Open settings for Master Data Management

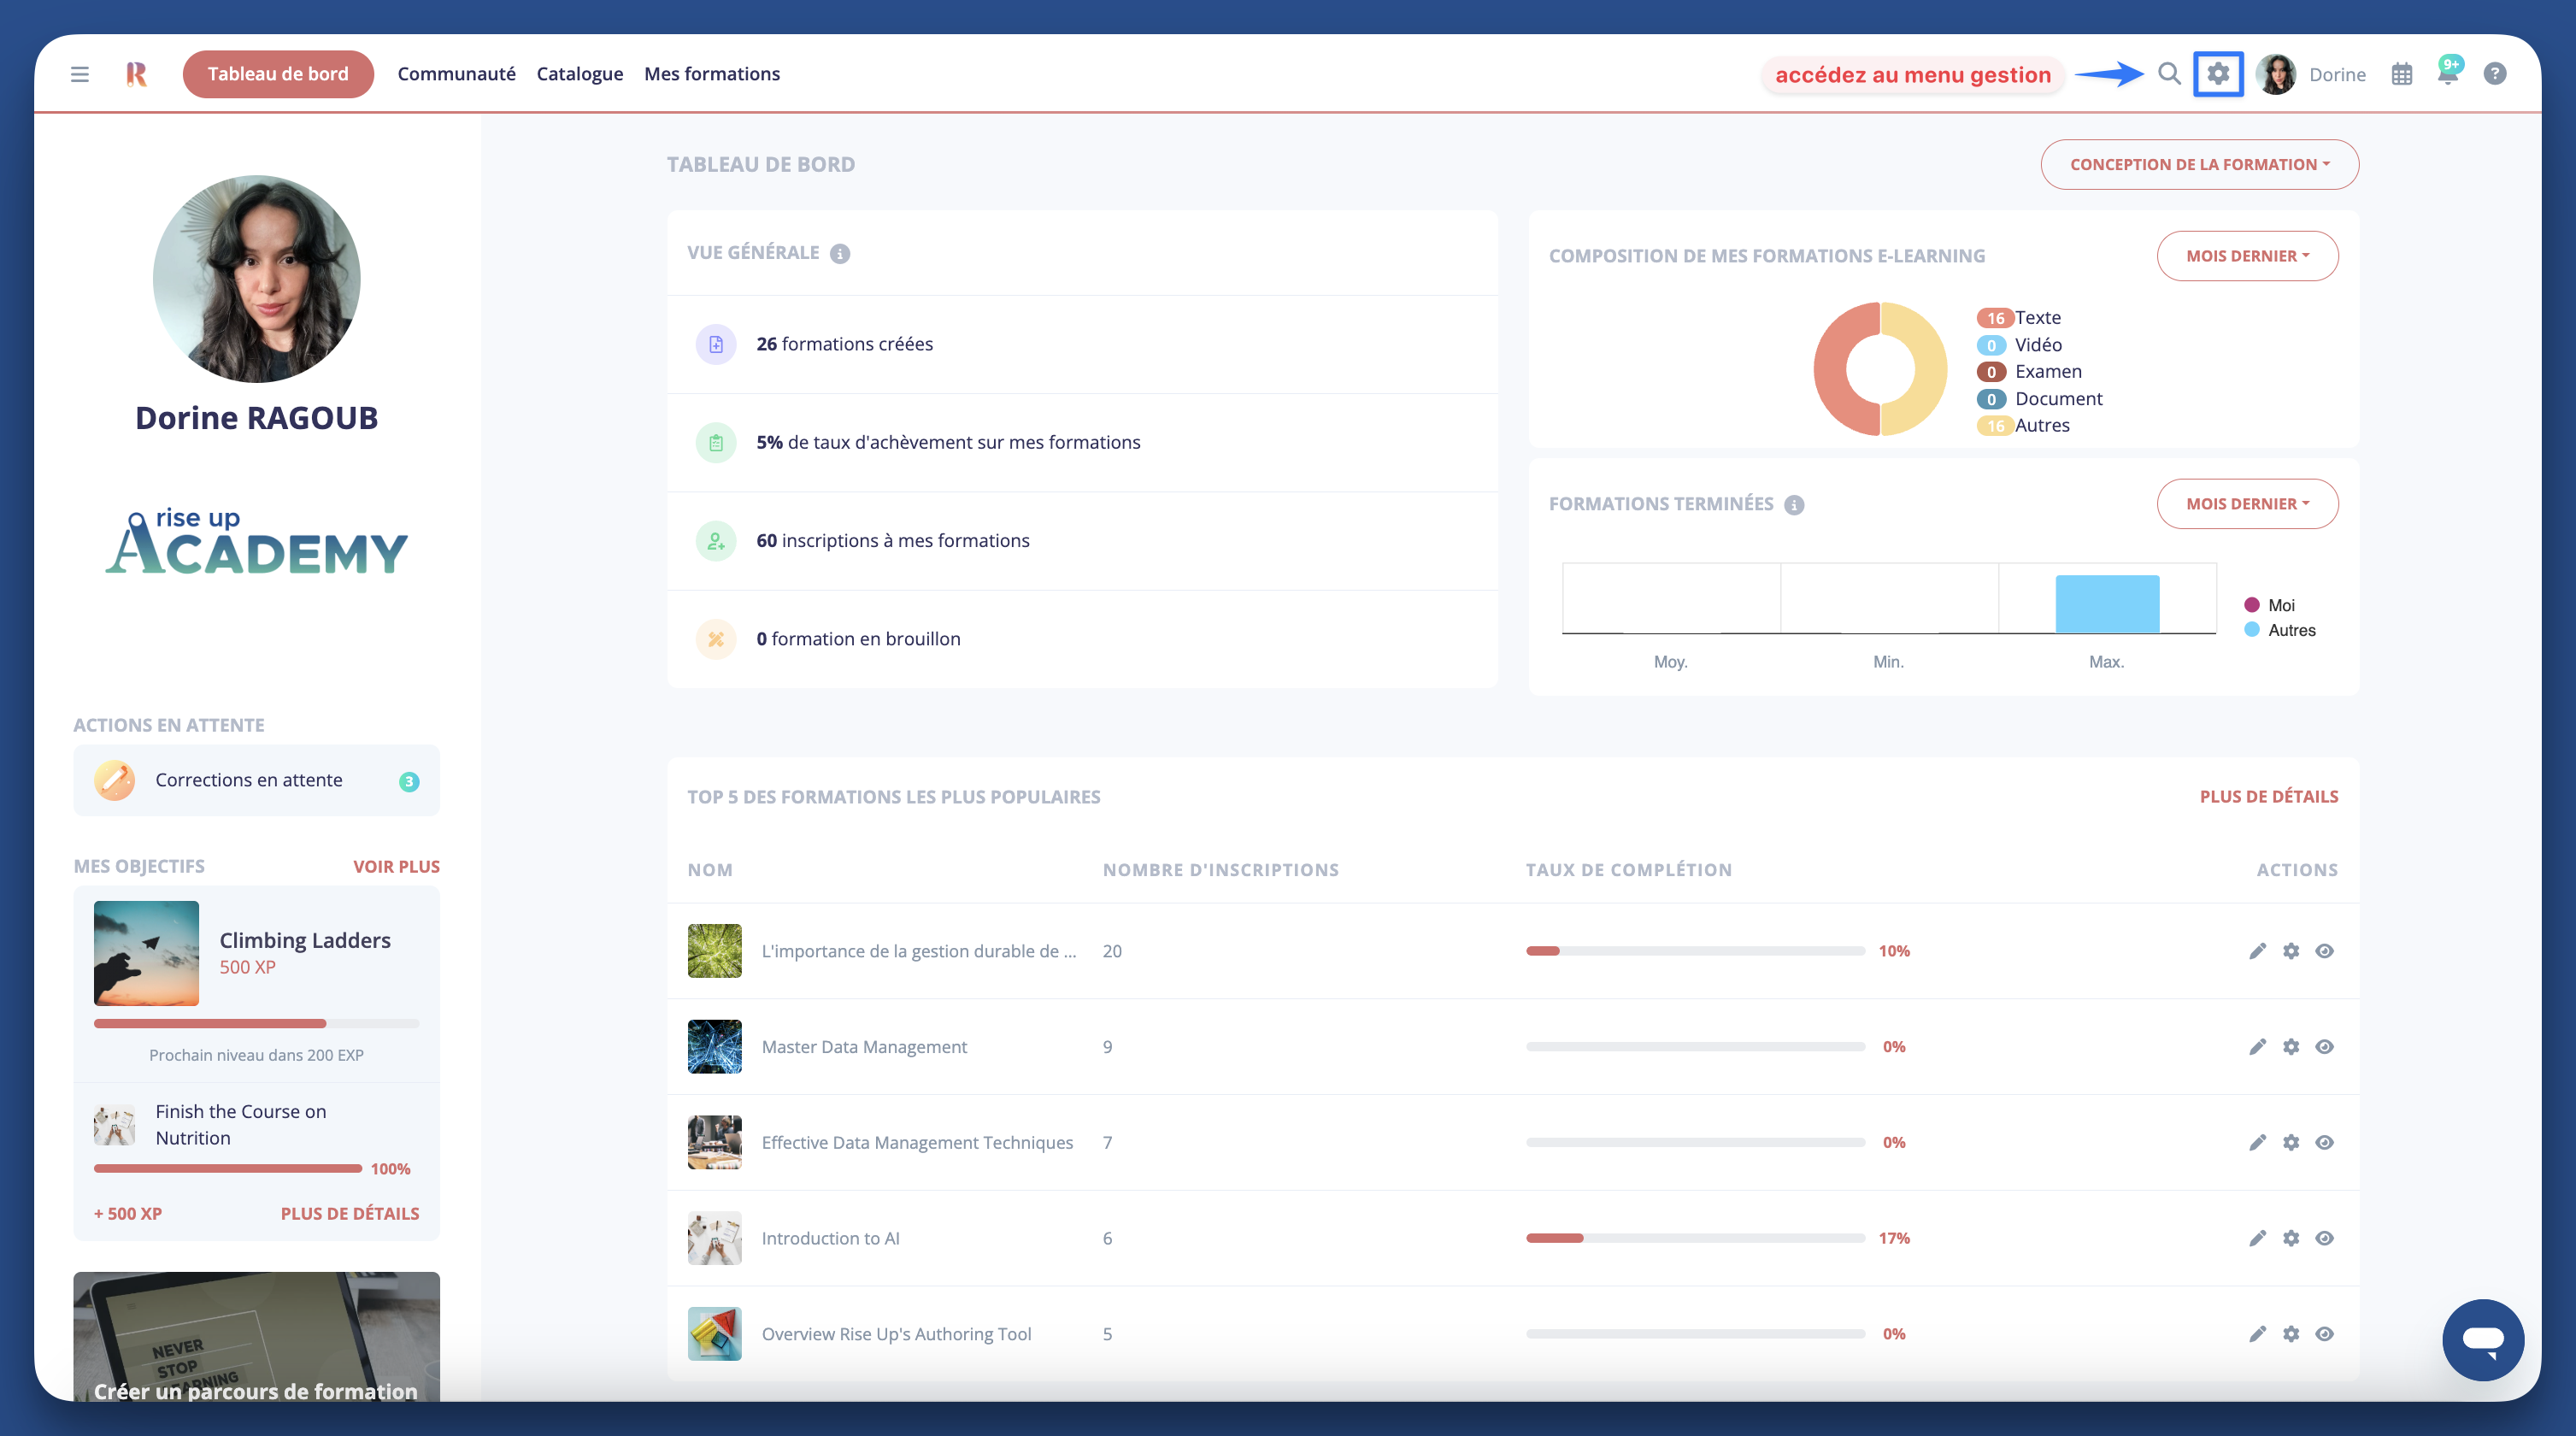pyautogui.click(x=2291, y=1047)
